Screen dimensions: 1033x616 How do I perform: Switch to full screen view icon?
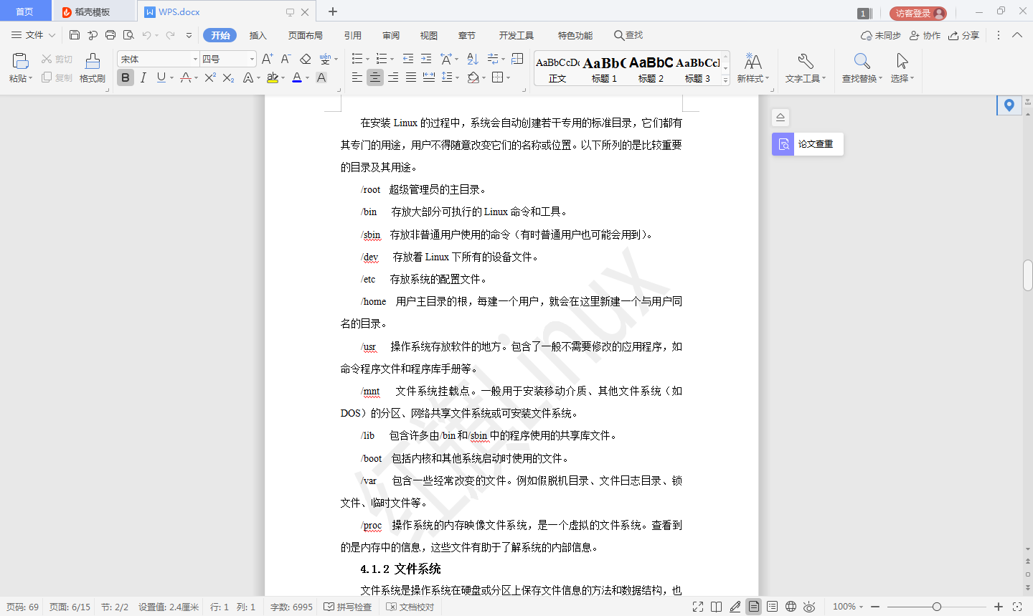698,607
